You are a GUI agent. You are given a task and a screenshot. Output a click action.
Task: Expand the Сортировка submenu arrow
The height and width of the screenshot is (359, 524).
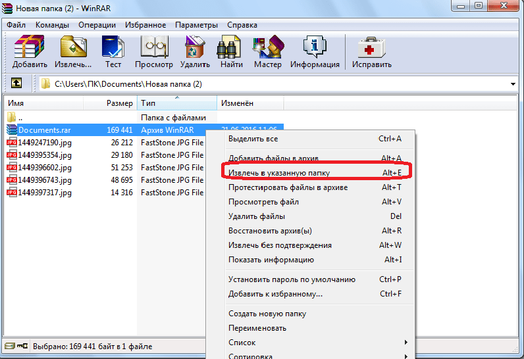click(406, 356)
